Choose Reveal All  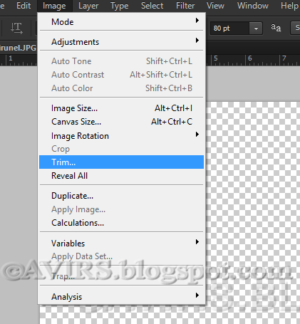tap(121, 176)
